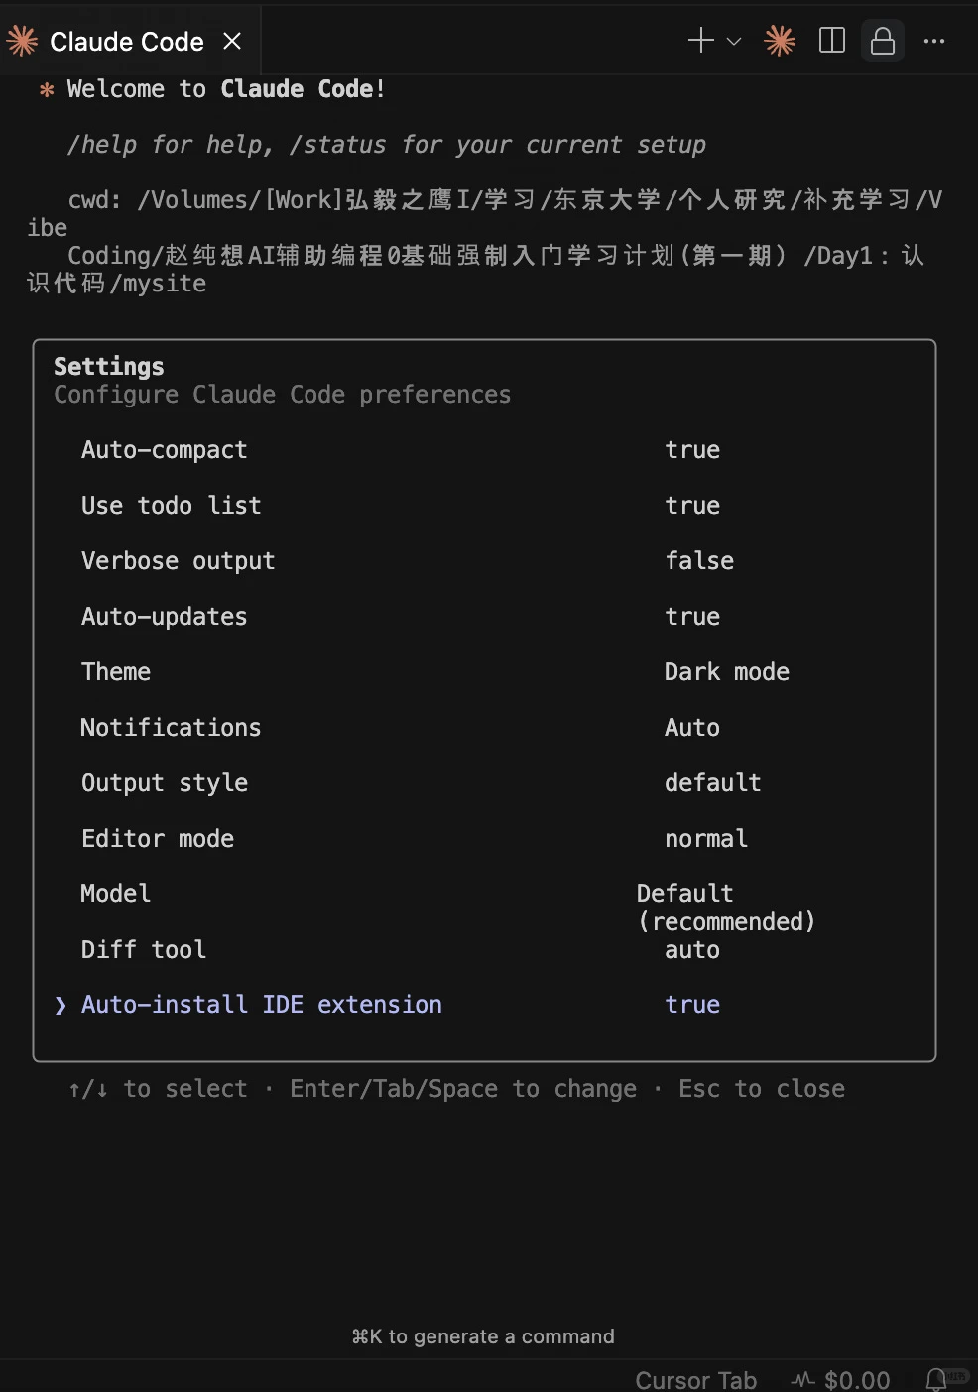This screenshot has height=1392, width=978.
Task: Toggle Verbose output false value
Action: [699, 561]
